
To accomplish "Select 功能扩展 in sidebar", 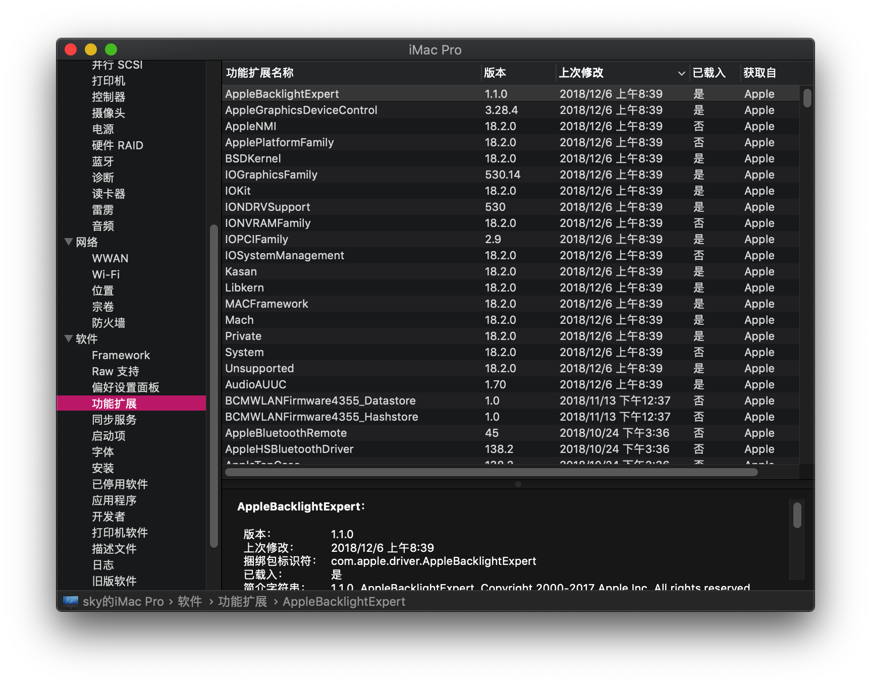I will pos(131,404).
